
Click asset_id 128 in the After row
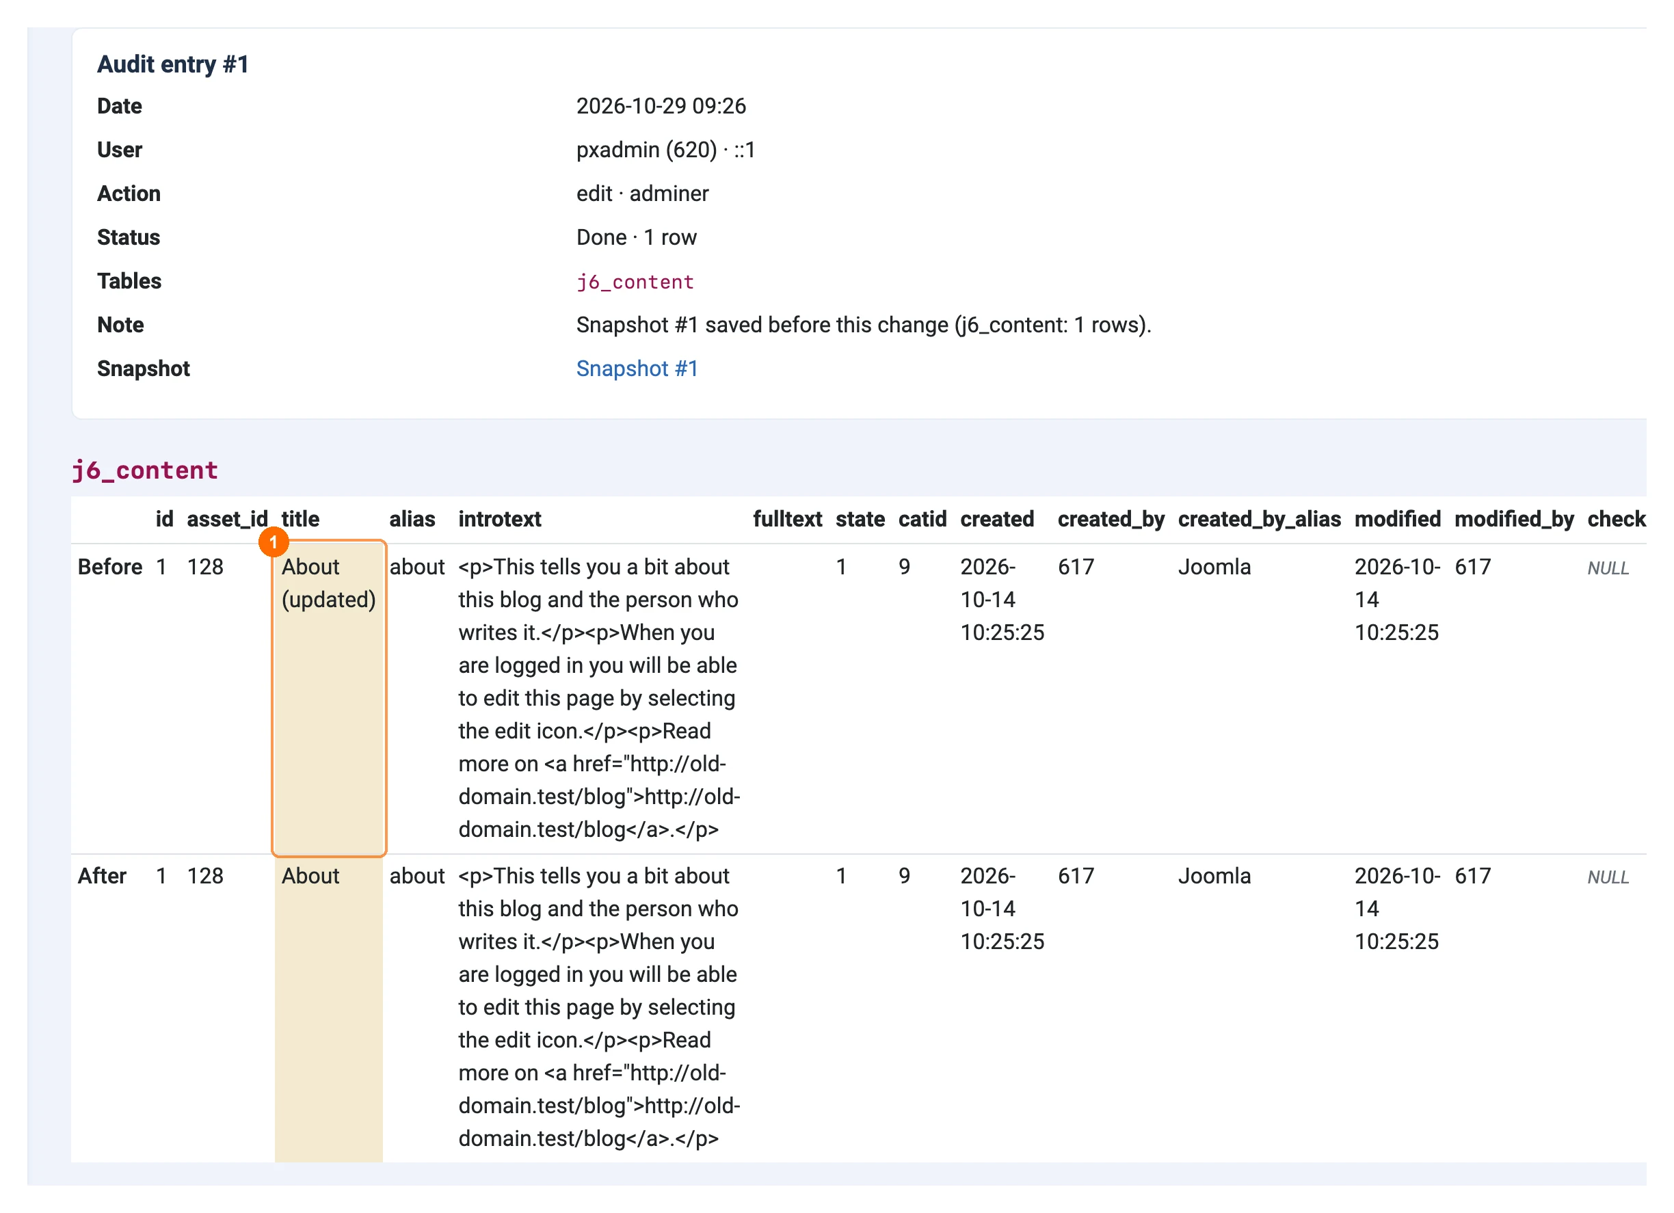pos(205,876)
